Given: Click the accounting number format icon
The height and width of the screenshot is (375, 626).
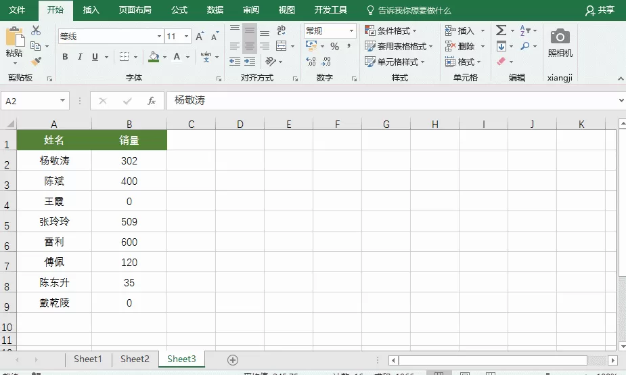Looking at the screenshot, I should (x=311, y=46).
